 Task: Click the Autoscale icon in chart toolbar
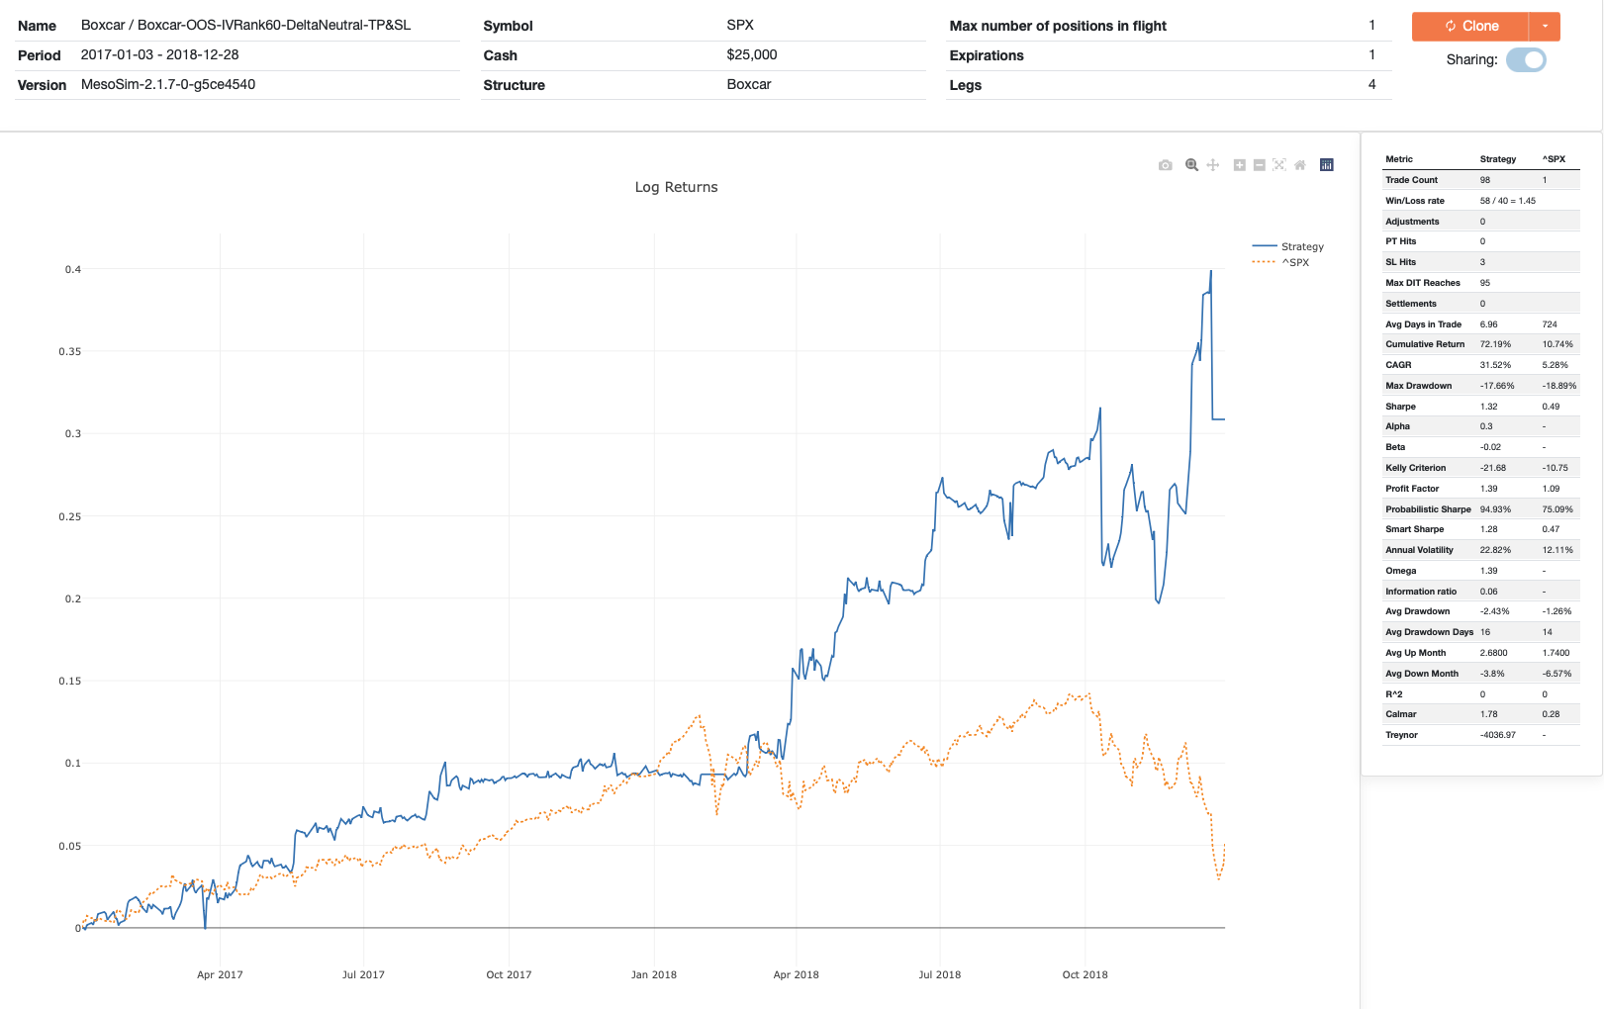1279,165
